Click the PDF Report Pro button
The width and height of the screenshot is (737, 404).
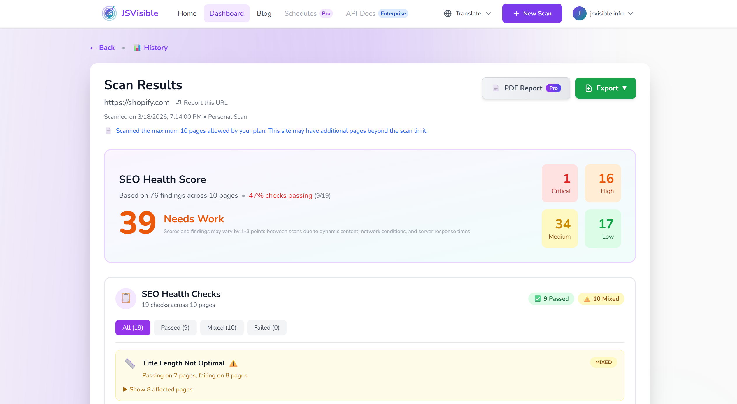pos(526,88)
